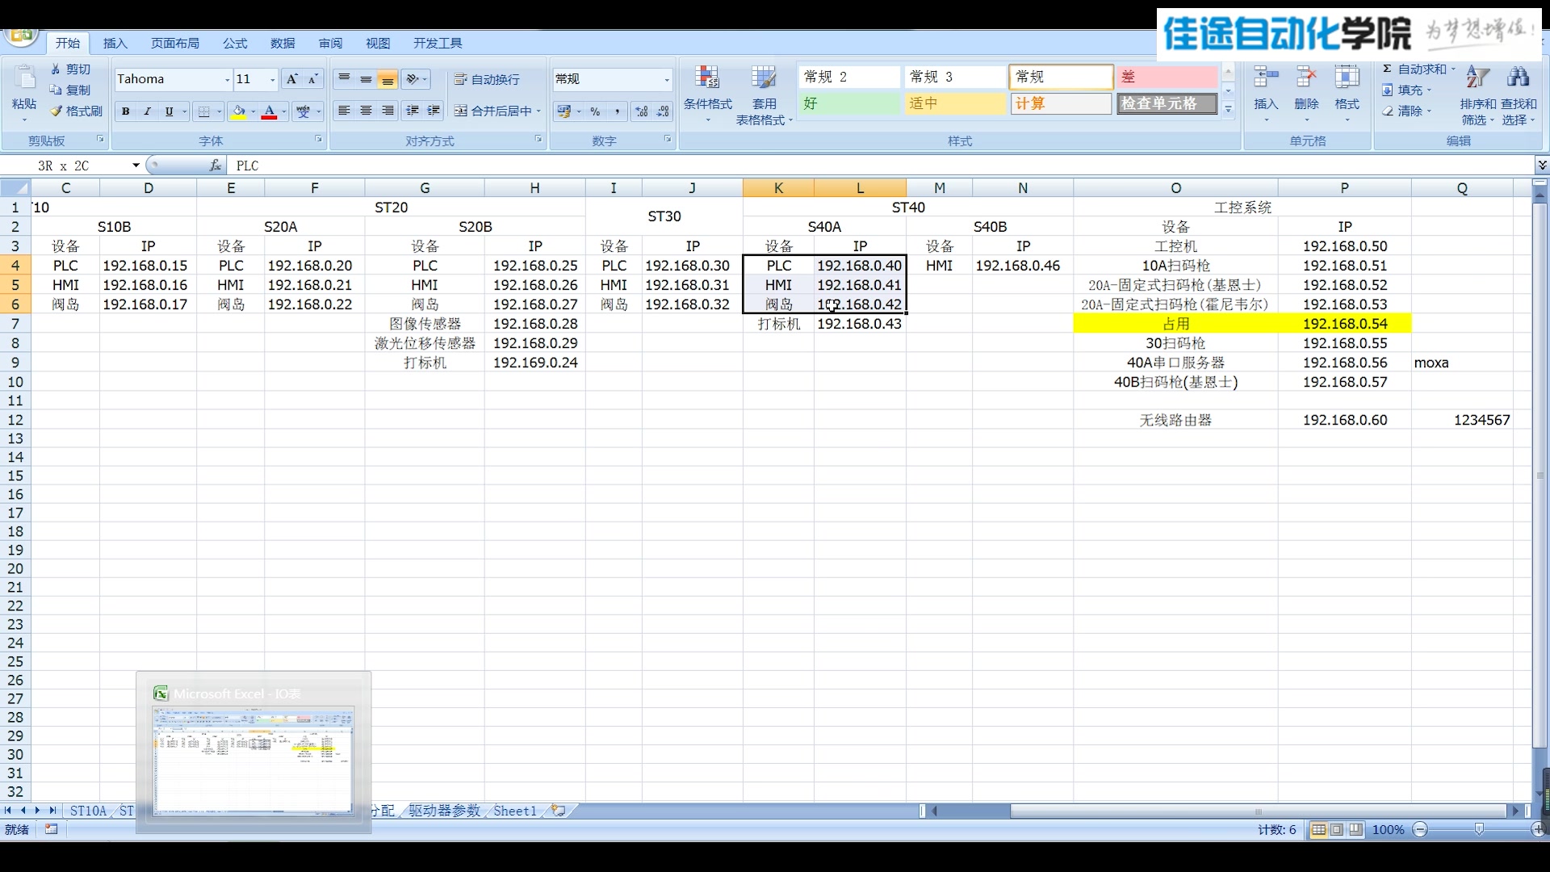Viewport: 1550px width, 872px height.
Task: Decrease font size with the small A button
Action: point(313,79)
